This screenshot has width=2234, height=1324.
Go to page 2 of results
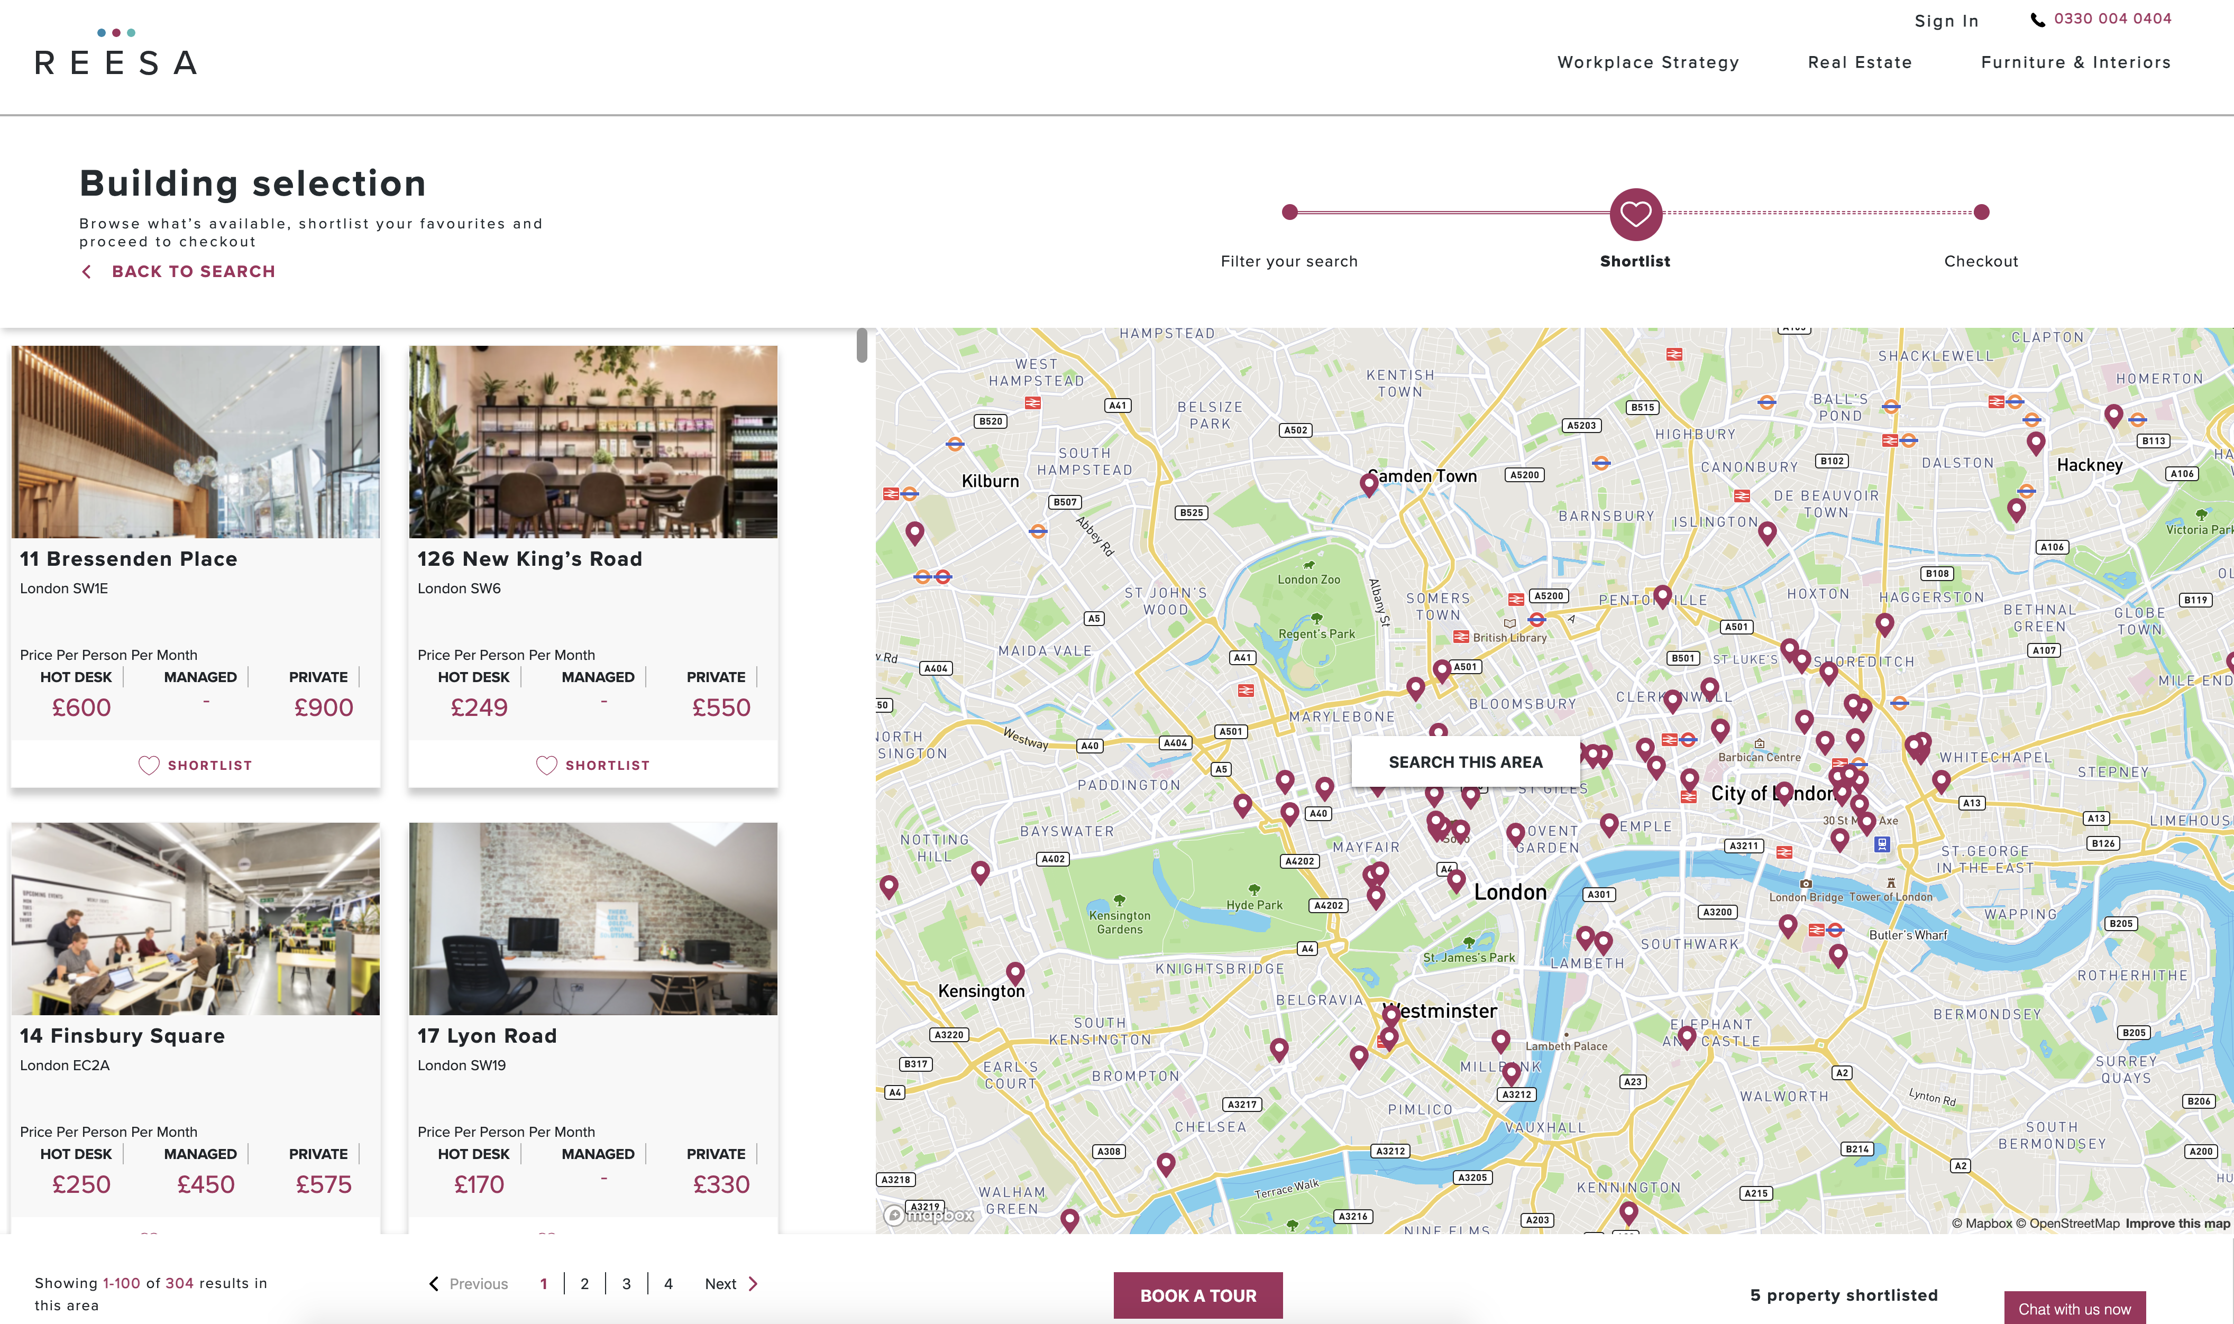pos(584,1284)
